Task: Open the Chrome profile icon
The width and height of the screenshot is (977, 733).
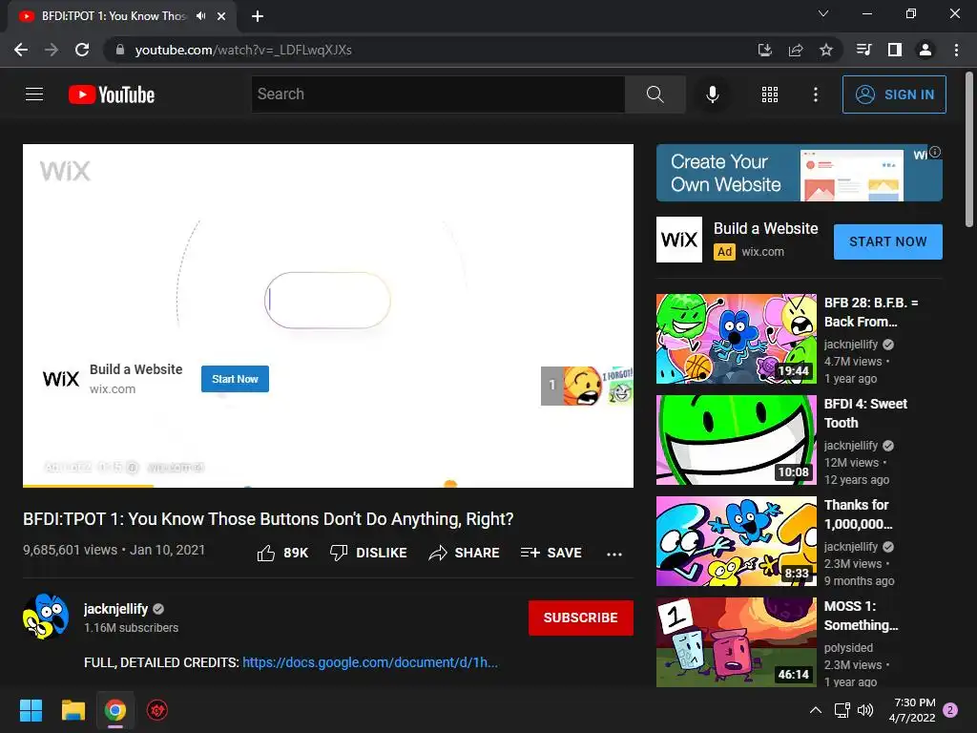Action: [x=925, y=50]
